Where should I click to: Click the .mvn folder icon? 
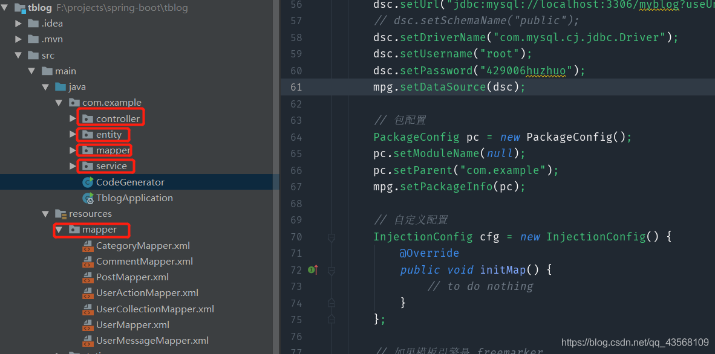[x=33, y=39]
